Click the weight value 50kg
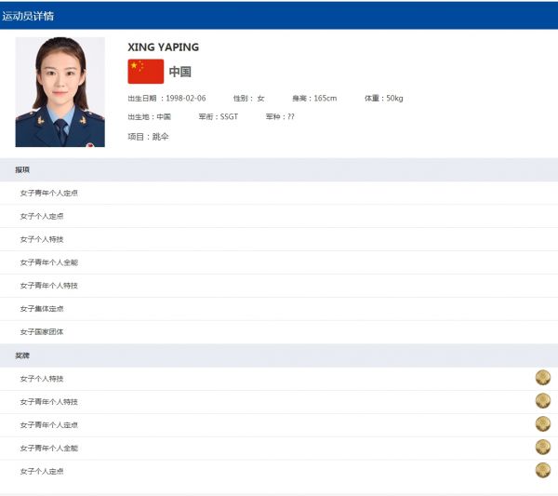Viewport: 558px width, 496px height. coord(394,99)
